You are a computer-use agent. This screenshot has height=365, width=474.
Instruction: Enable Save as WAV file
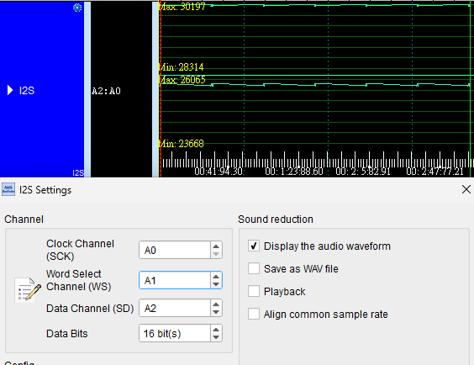pyautogui.click(x=254, y=268)
